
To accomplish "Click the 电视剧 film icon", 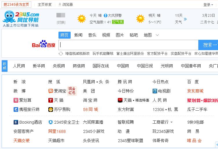I will click(x=155, y=91).
